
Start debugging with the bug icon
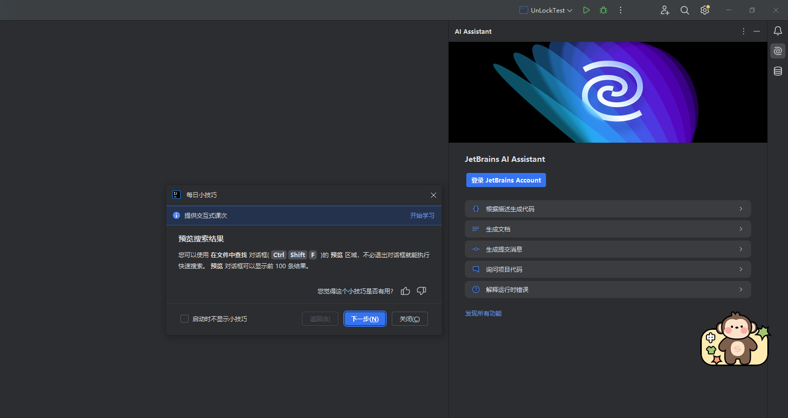pos(603,10)
